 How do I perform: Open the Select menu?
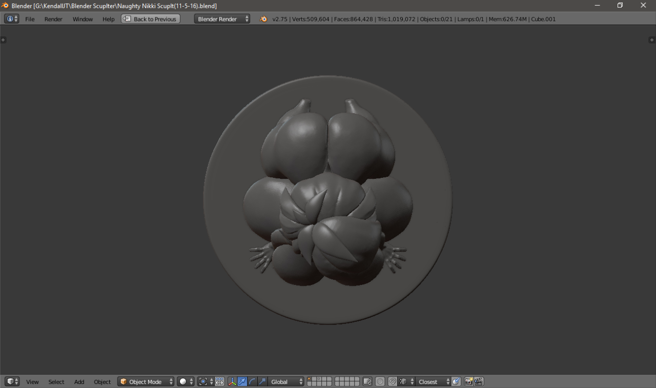(56, 382)
